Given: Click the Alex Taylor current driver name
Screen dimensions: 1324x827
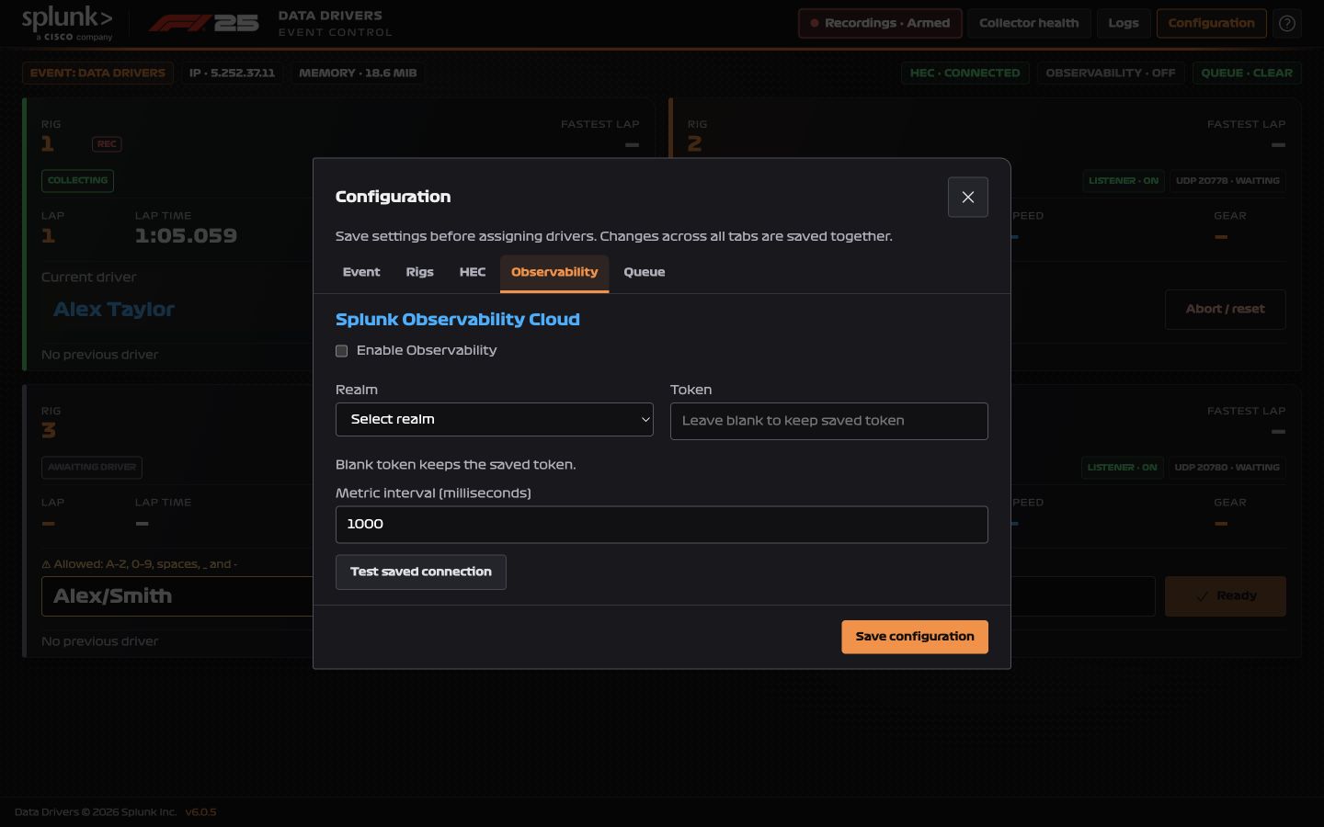Looking at the screenshot, I should coord(114,310).
